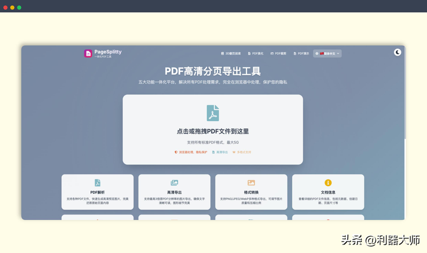This screenshot has height=253, width=427.
Task: Click the 高清导出 tag in the upload box
Action: click(220, 152)
